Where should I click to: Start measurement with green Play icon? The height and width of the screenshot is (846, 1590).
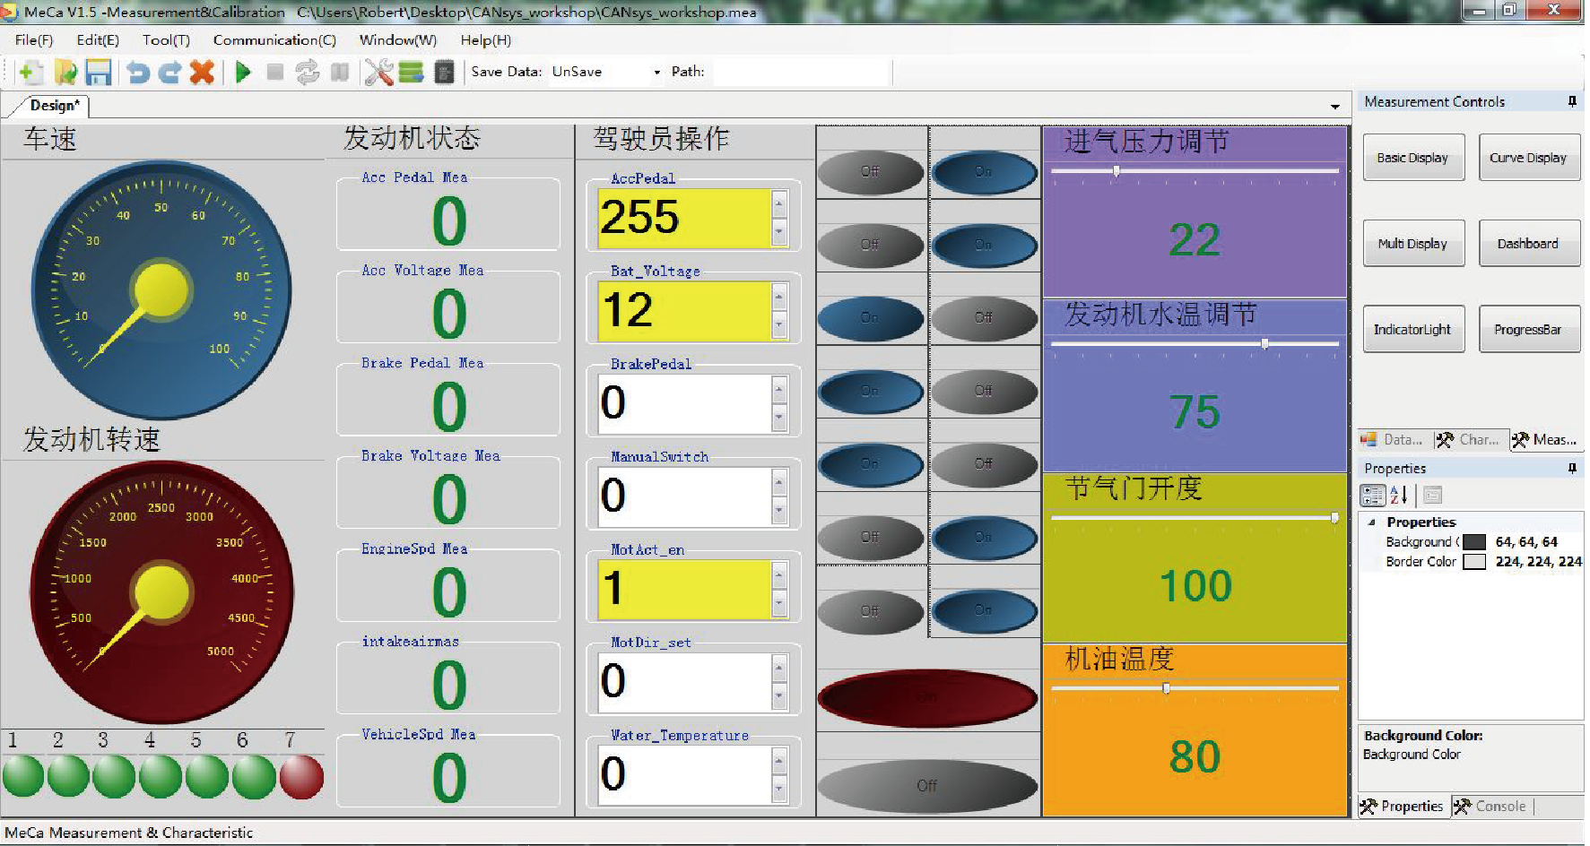click(x=242, y=73)
